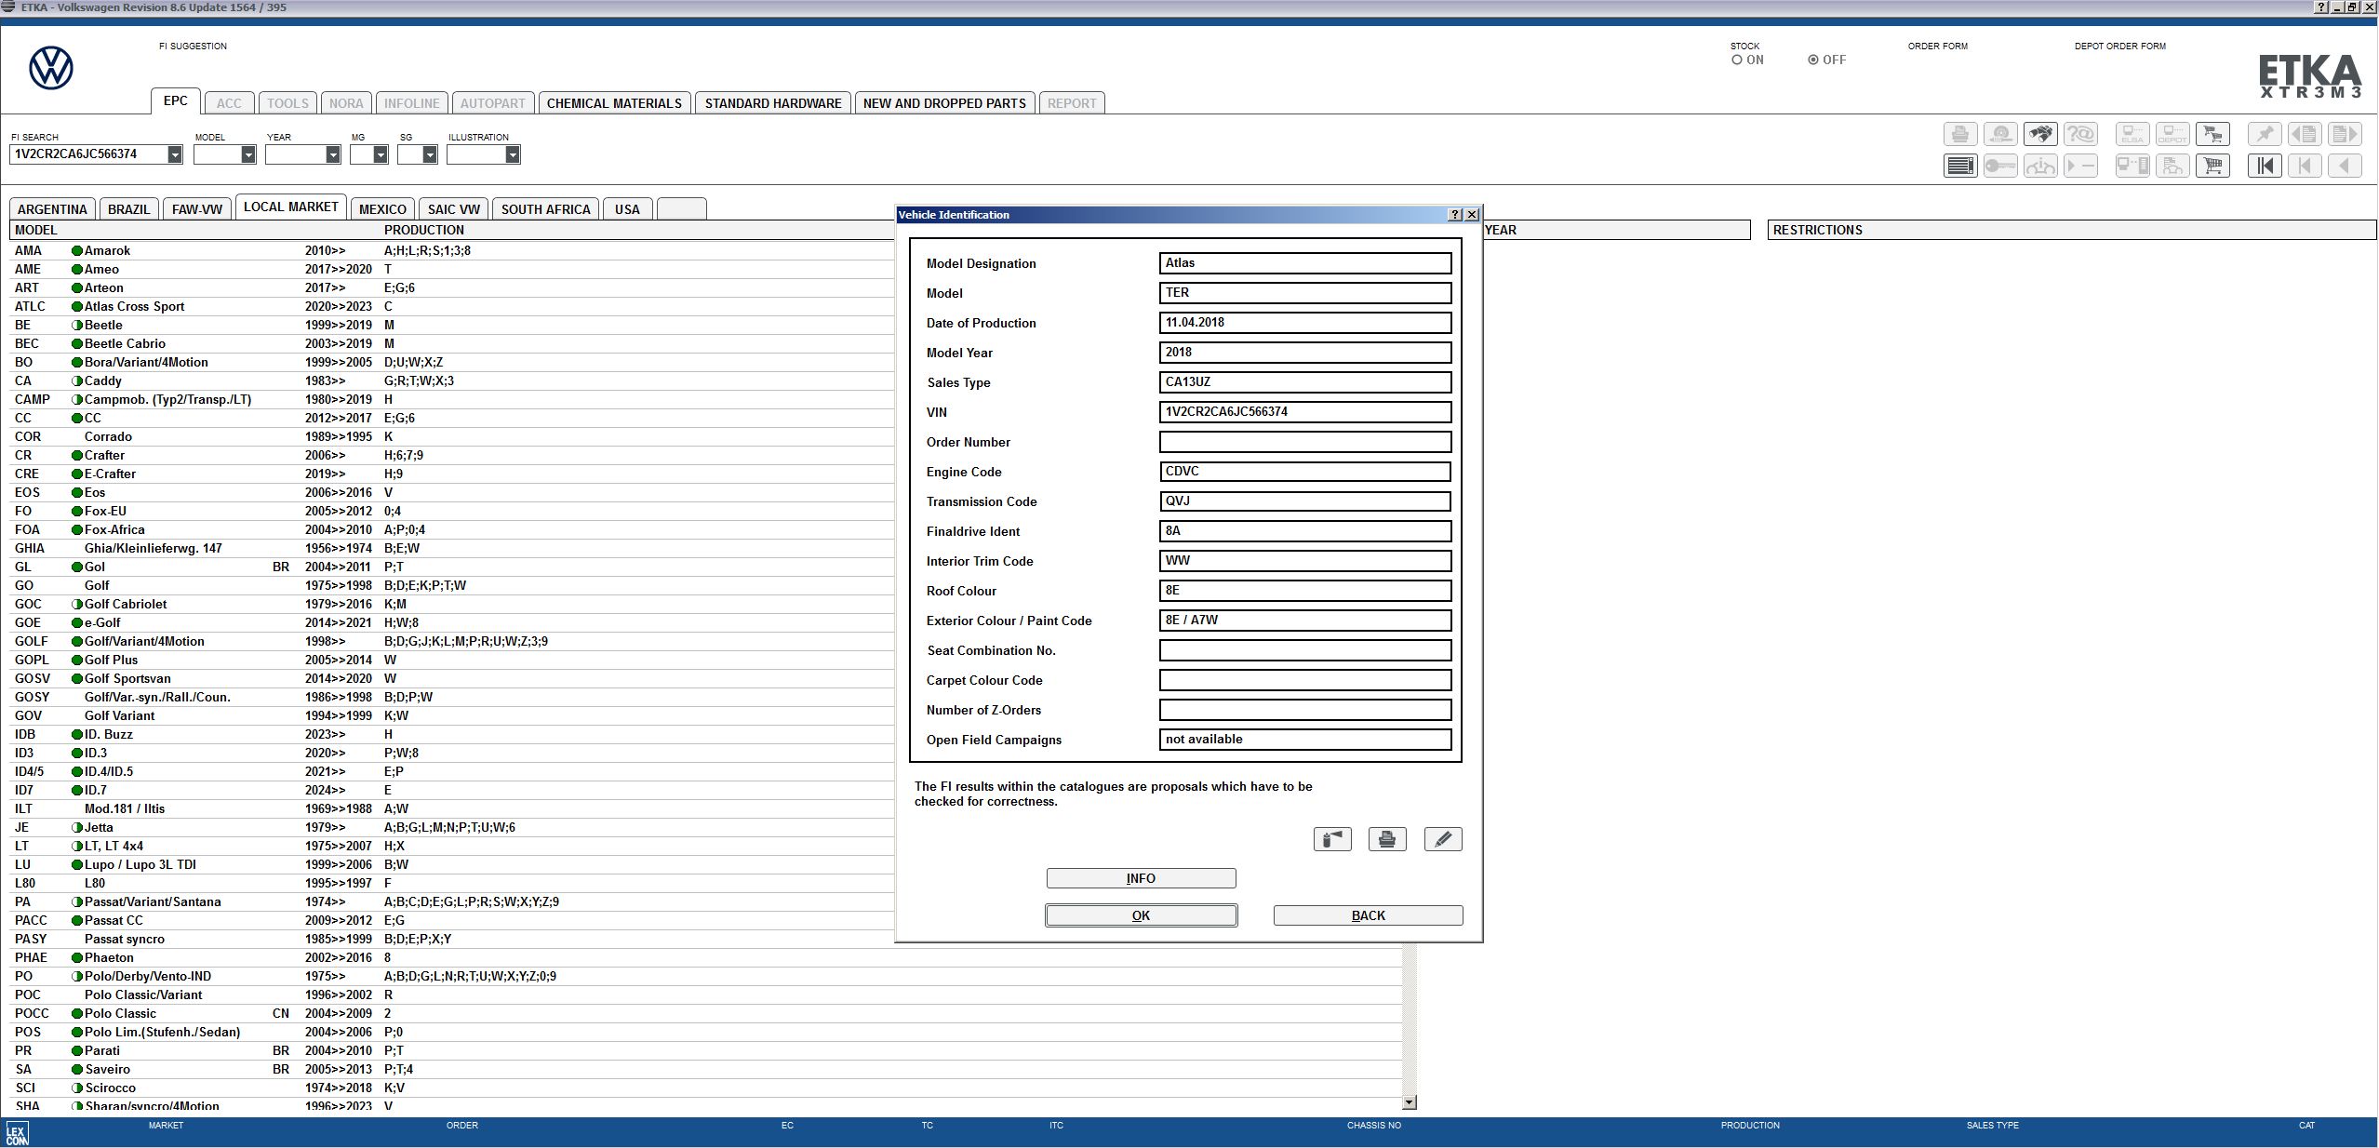The width and height of the screenshot is (2379, 1148).
Task: Click the first-page navigation icon
Action: tap(2266, 166)
